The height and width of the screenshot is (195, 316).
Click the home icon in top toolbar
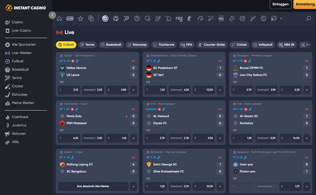[x=59, y=19]
